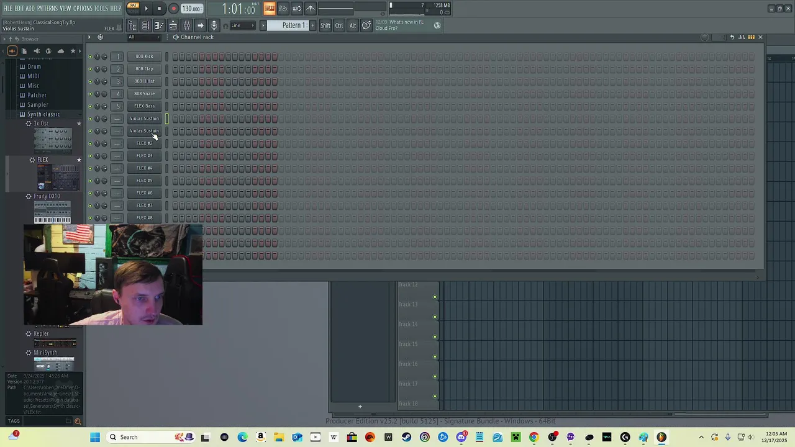Mute the 808 Clap channel
The image size is (795, 447).
(90, 69)
